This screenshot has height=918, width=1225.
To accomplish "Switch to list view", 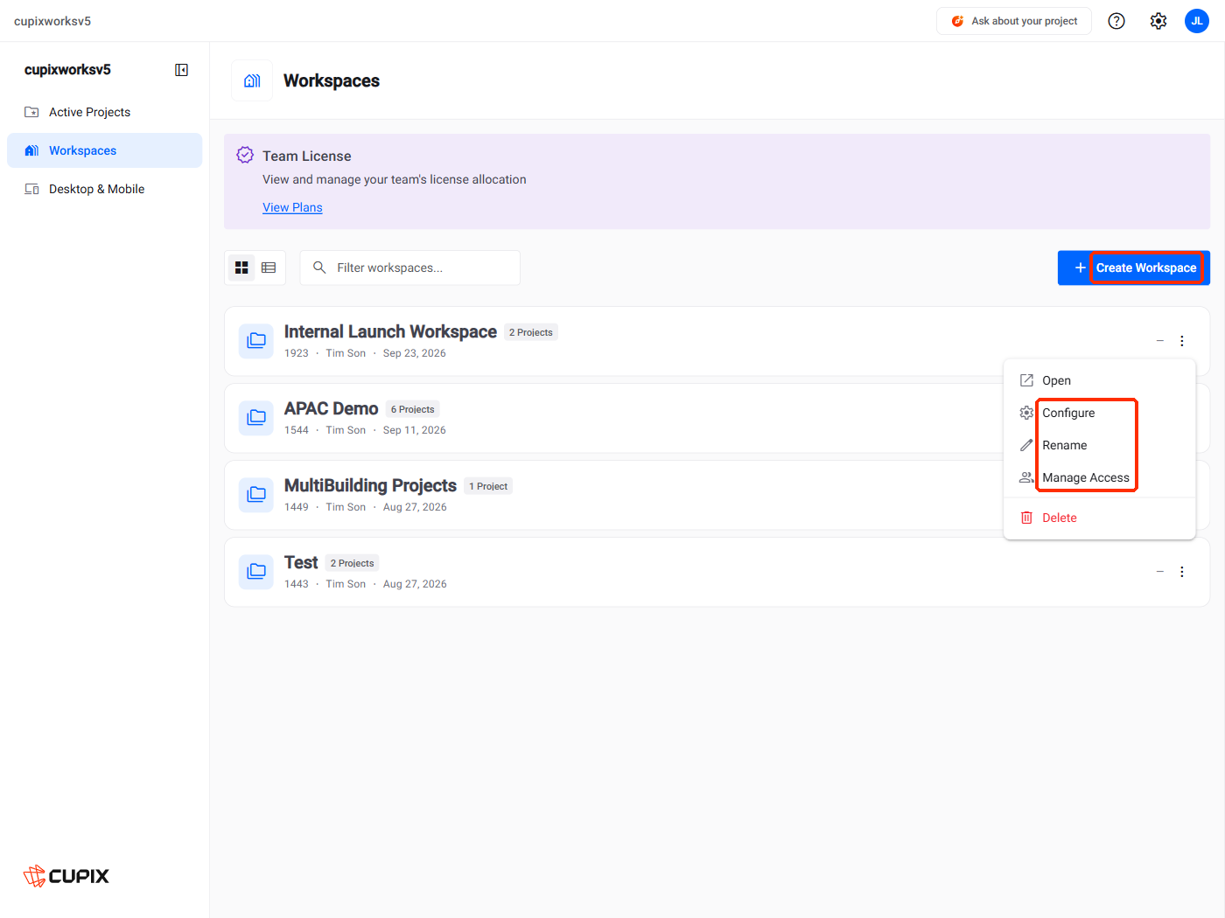I will (269, 268).
